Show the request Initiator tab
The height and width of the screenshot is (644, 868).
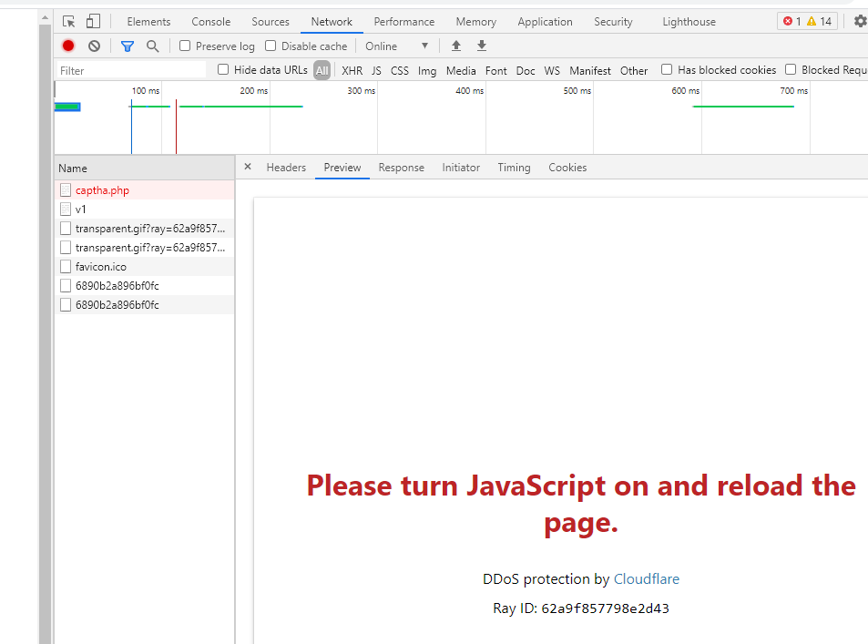tap(461, 168)
